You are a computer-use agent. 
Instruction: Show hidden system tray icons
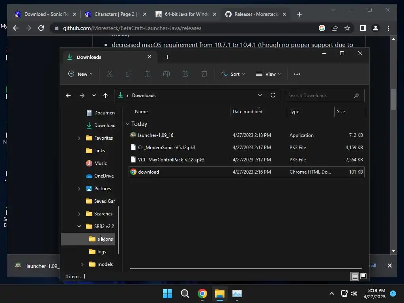[x=332, y=294]
